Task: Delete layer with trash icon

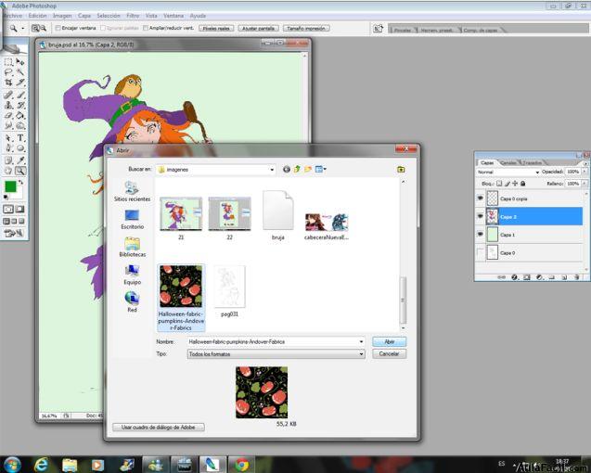Action: (577, 277)
